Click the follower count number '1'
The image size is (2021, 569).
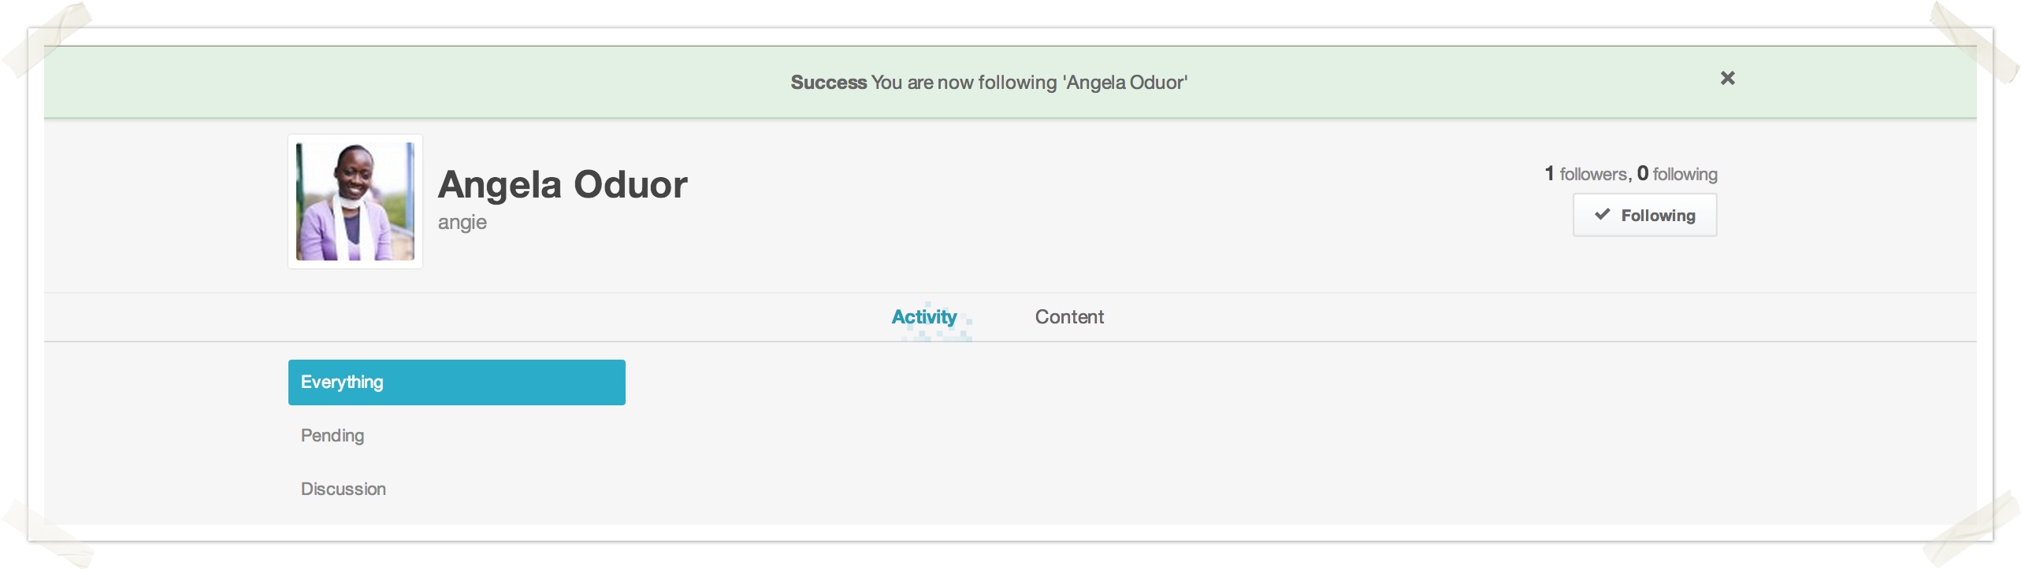coord(1549,173)
